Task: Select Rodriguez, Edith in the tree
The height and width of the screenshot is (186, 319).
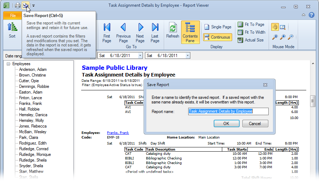Action: pos(33,143)
